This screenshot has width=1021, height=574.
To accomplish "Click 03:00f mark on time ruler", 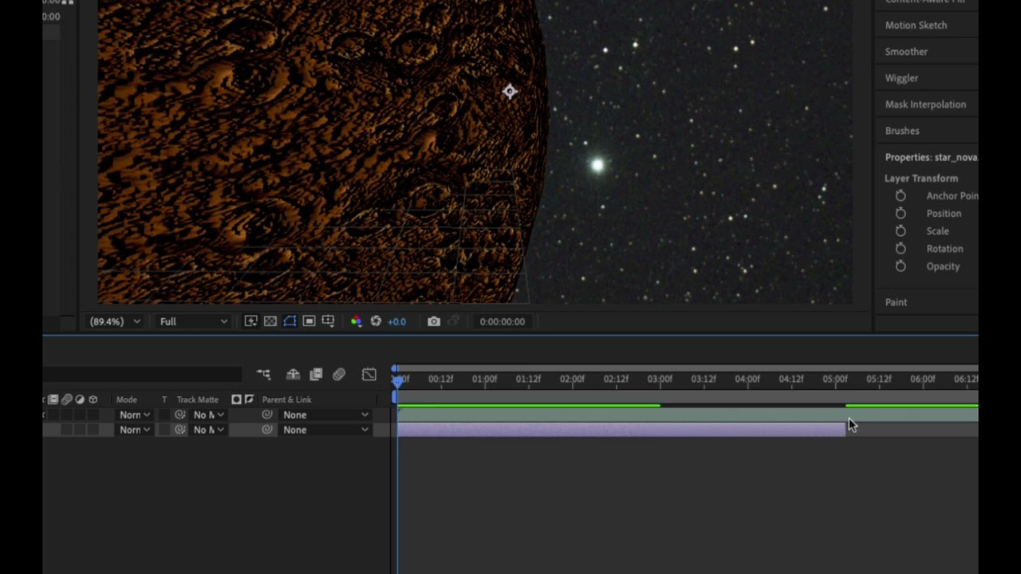I will point(660,379).
